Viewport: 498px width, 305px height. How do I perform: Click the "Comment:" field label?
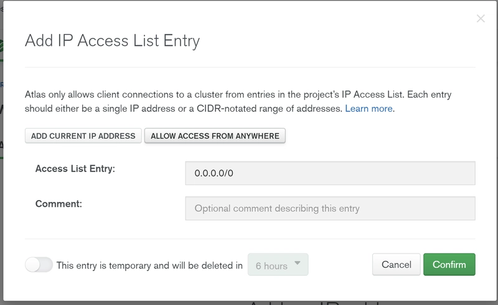tap(59, 204)
